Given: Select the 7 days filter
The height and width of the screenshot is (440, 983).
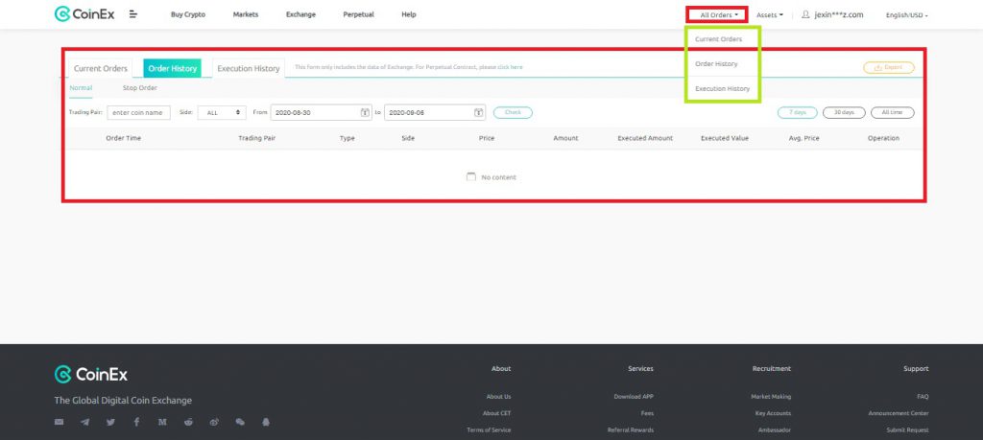Looking at the screenshot, I should pos(798,113).
